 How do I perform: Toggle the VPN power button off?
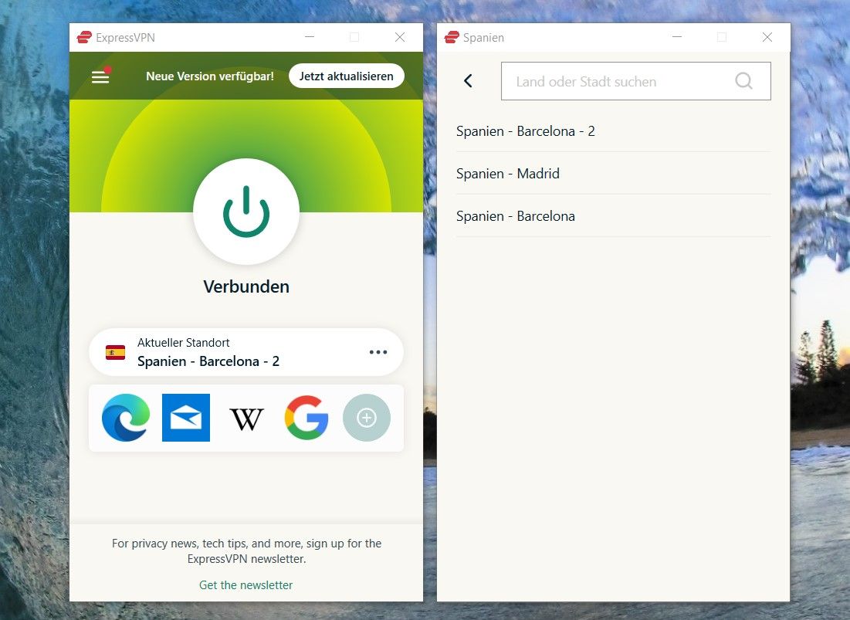[246, 212]
